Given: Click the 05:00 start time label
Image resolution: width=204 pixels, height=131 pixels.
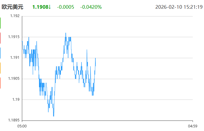Looking at the screenshot, I should pos(22,126).
